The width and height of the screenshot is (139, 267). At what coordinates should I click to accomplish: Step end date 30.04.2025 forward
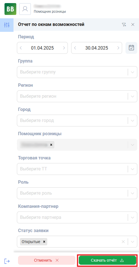(x=118, y=48)
